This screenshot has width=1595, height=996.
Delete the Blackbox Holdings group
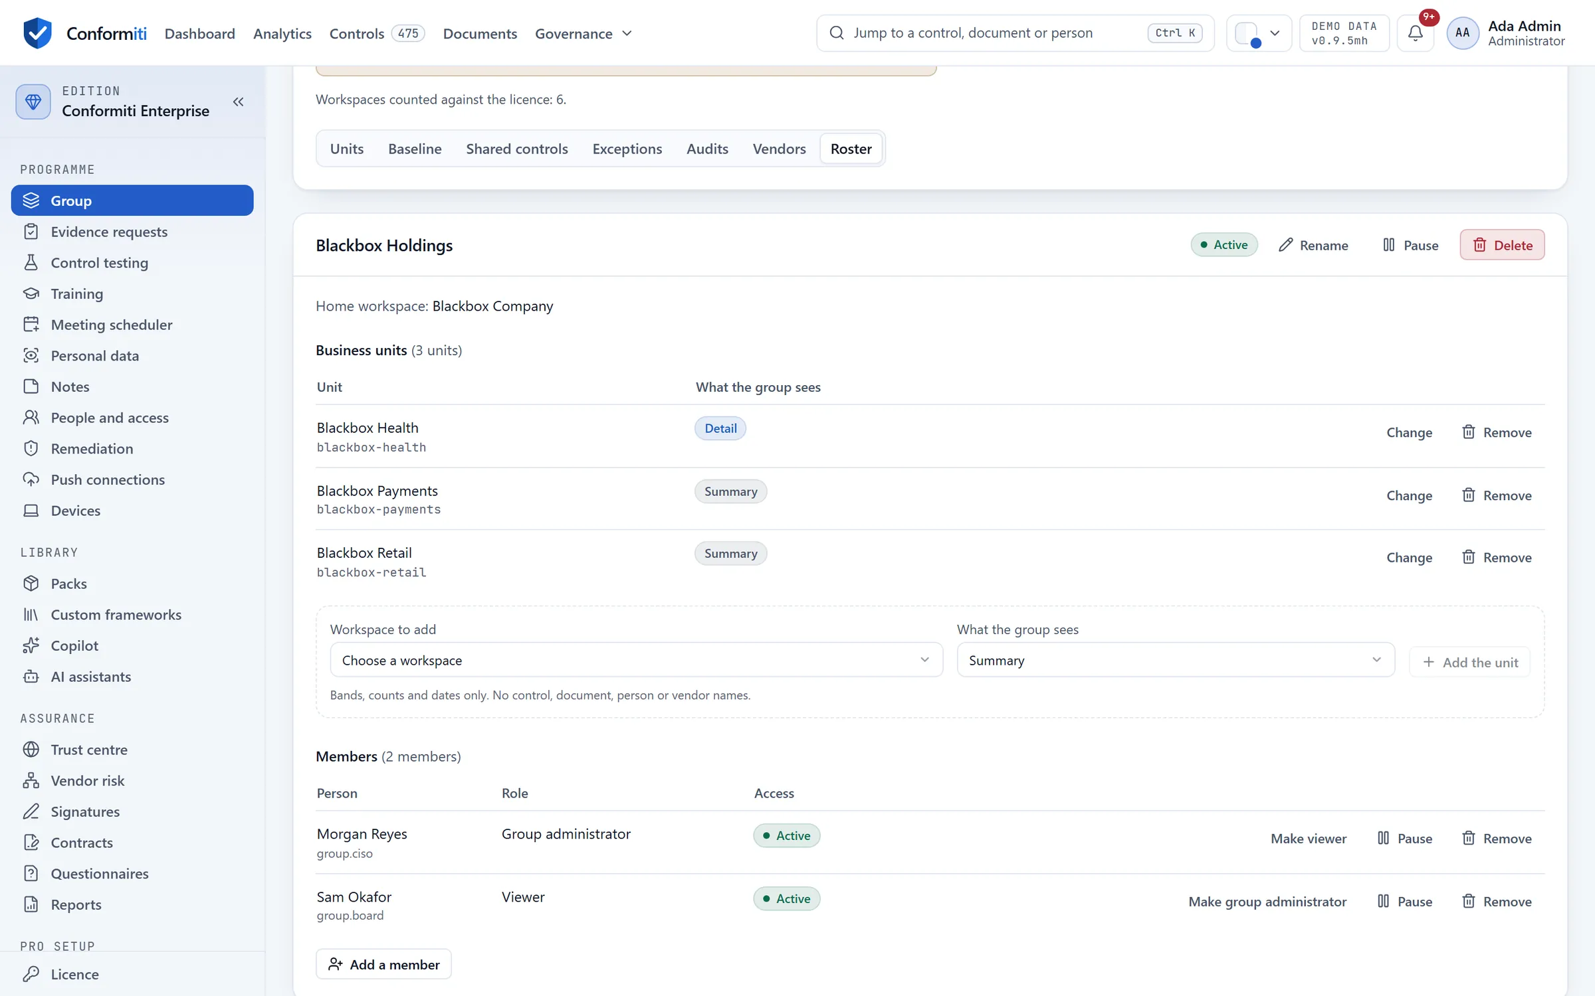1502,245
